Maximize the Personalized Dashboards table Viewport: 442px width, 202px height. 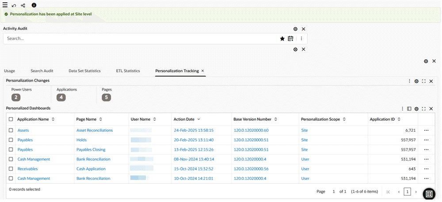coord(424,109)
